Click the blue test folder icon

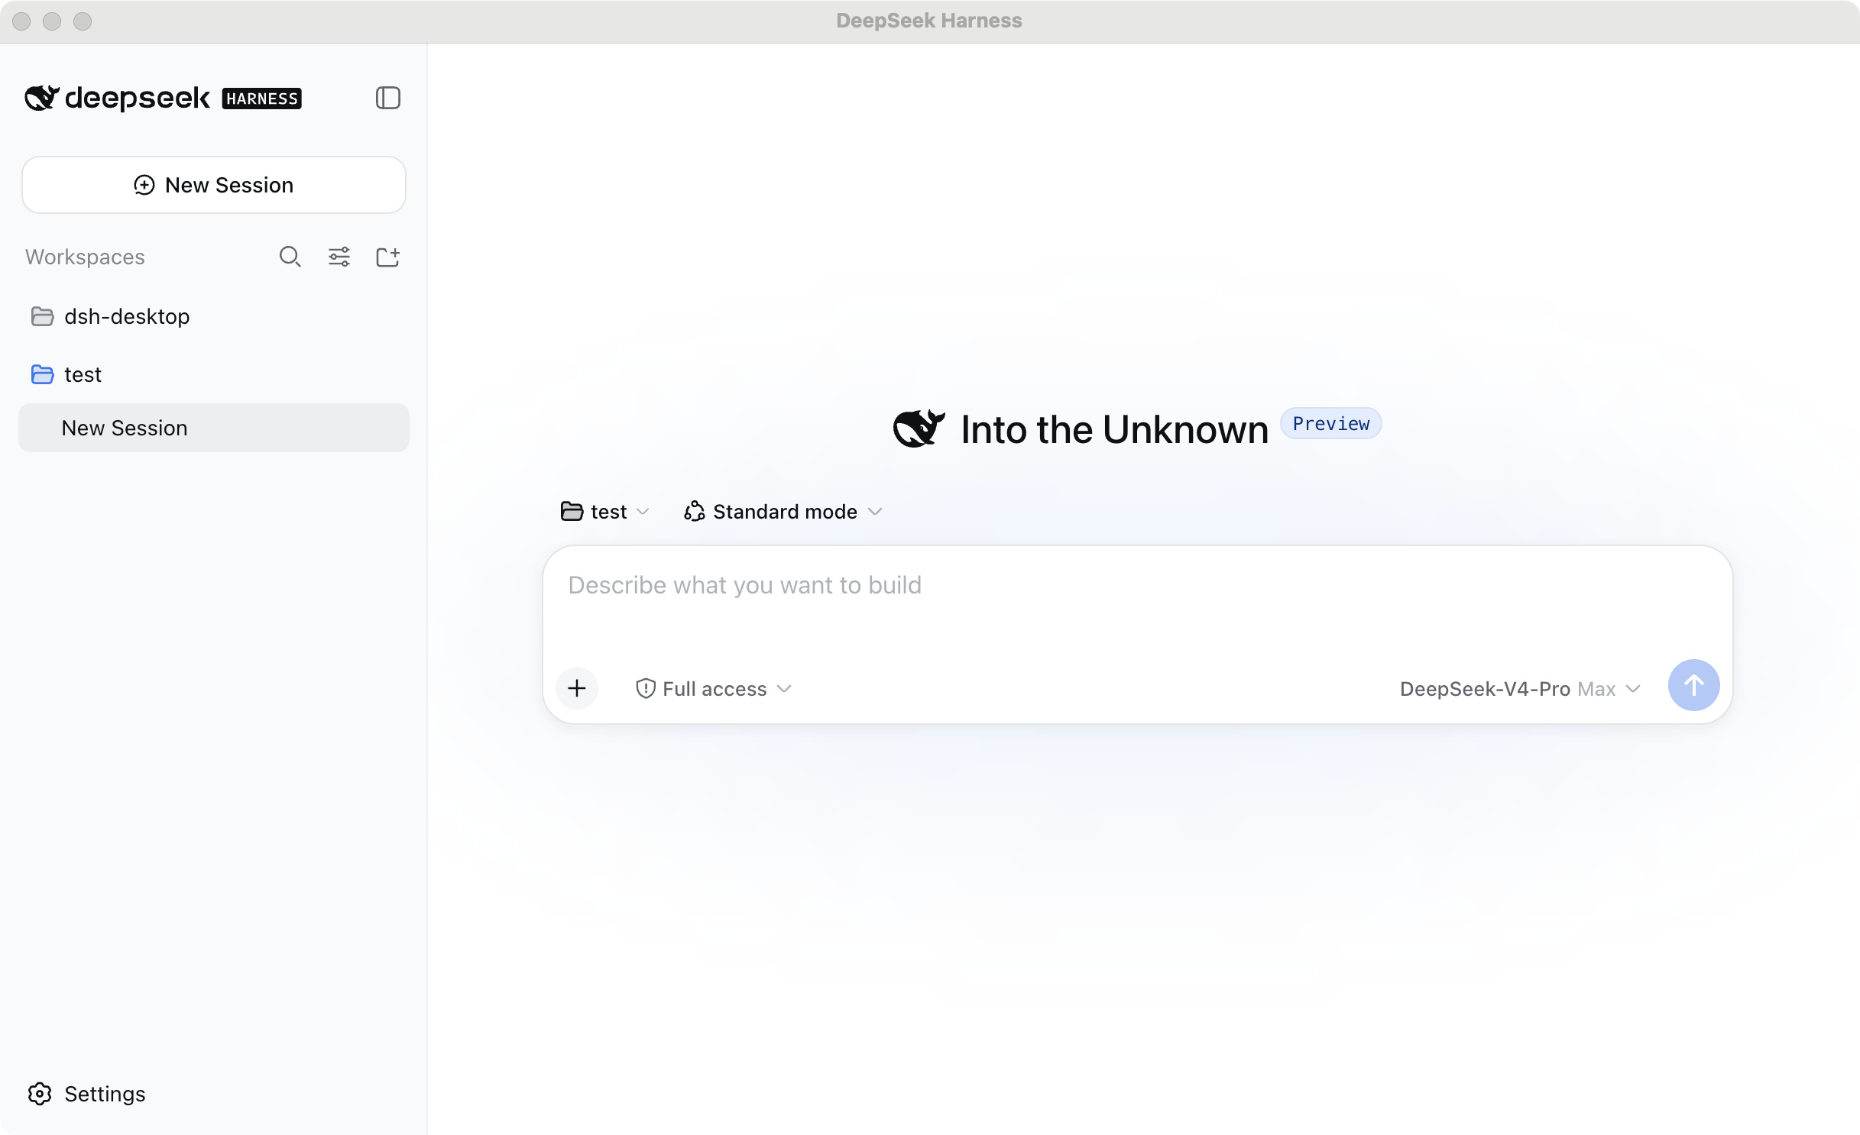click(x=42, y=374)
